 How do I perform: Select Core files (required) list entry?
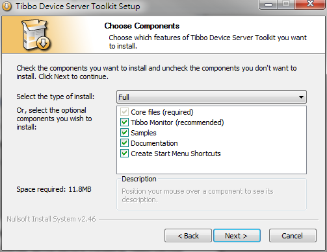pos(162,112)
